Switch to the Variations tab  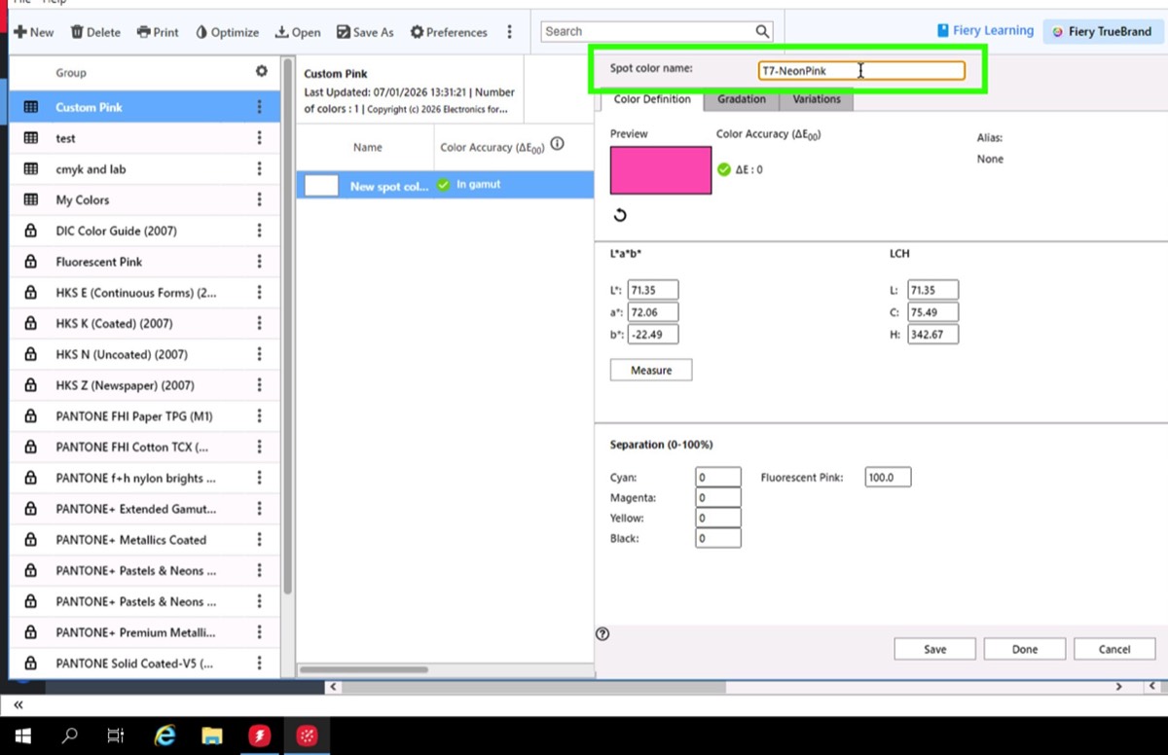point(816,99)
